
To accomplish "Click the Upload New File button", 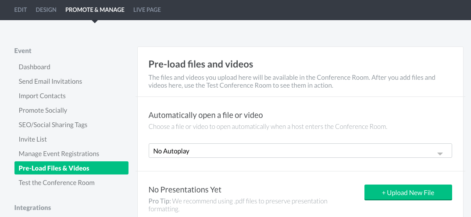I will tap(408, 192).
